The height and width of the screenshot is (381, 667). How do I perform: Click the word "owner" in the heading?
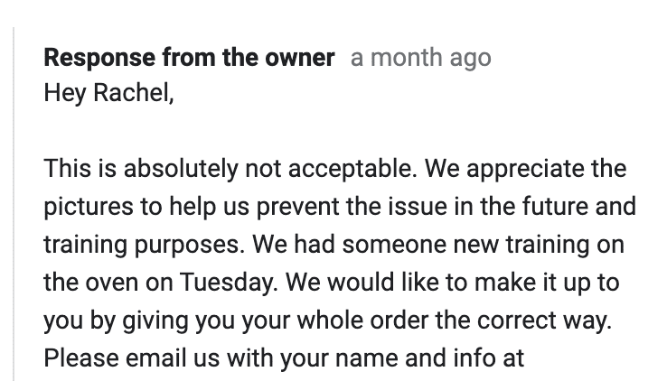[301, 59]
